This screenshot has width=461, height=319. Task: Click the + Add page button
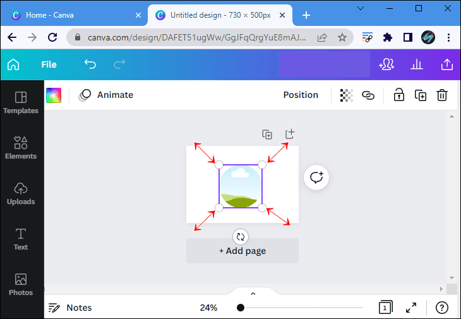tap(242, 251)
